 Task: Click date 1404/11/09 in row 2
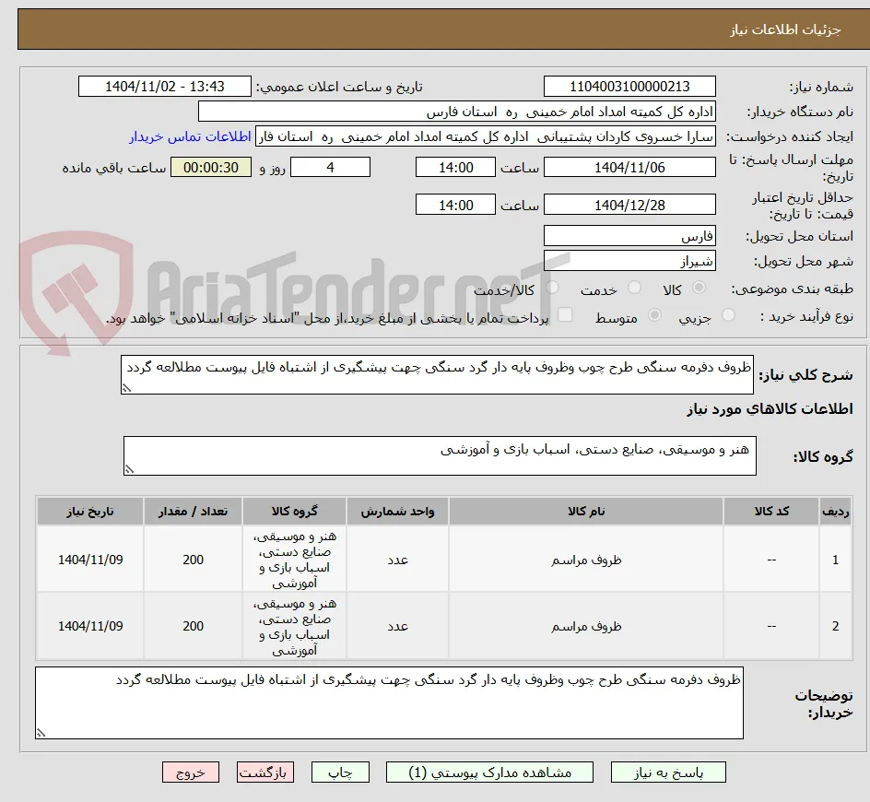coord(90,626)
